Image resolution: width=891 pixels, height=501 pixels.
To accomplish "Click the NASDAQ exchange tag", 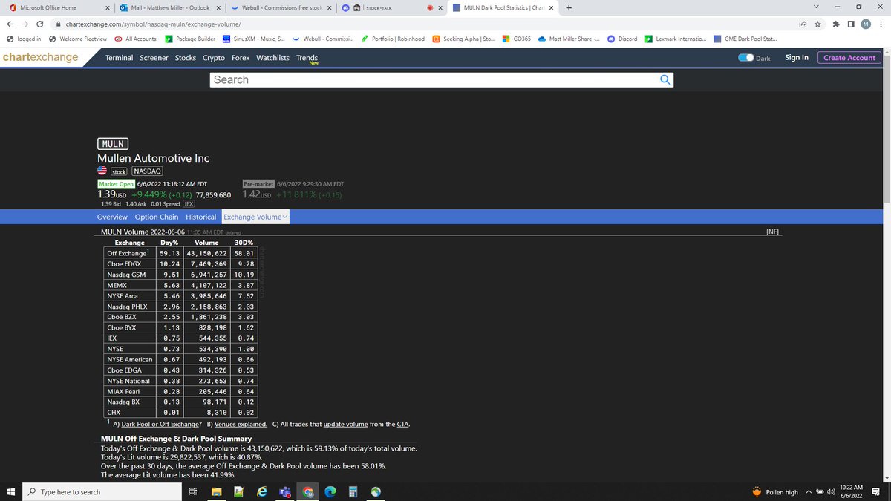I will click(148, 171).
